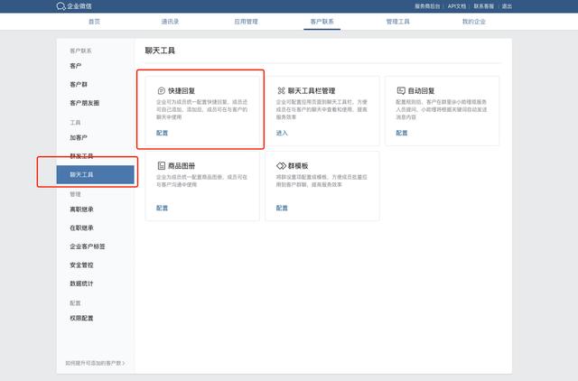Open 企业客户标签 in the sidebar
The width and height of the screenshot is (578, 381).
88,246
